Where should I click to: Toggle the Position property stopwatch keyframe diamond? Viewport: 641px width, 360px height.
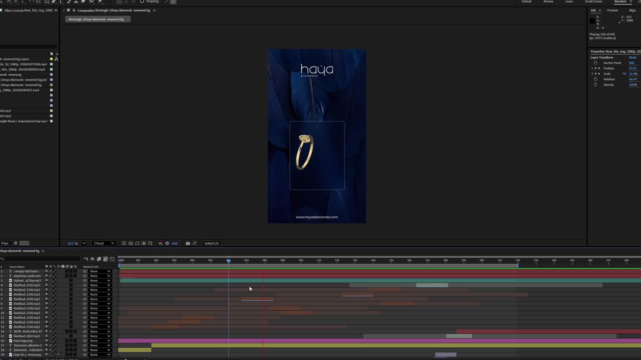click(596, 68)
